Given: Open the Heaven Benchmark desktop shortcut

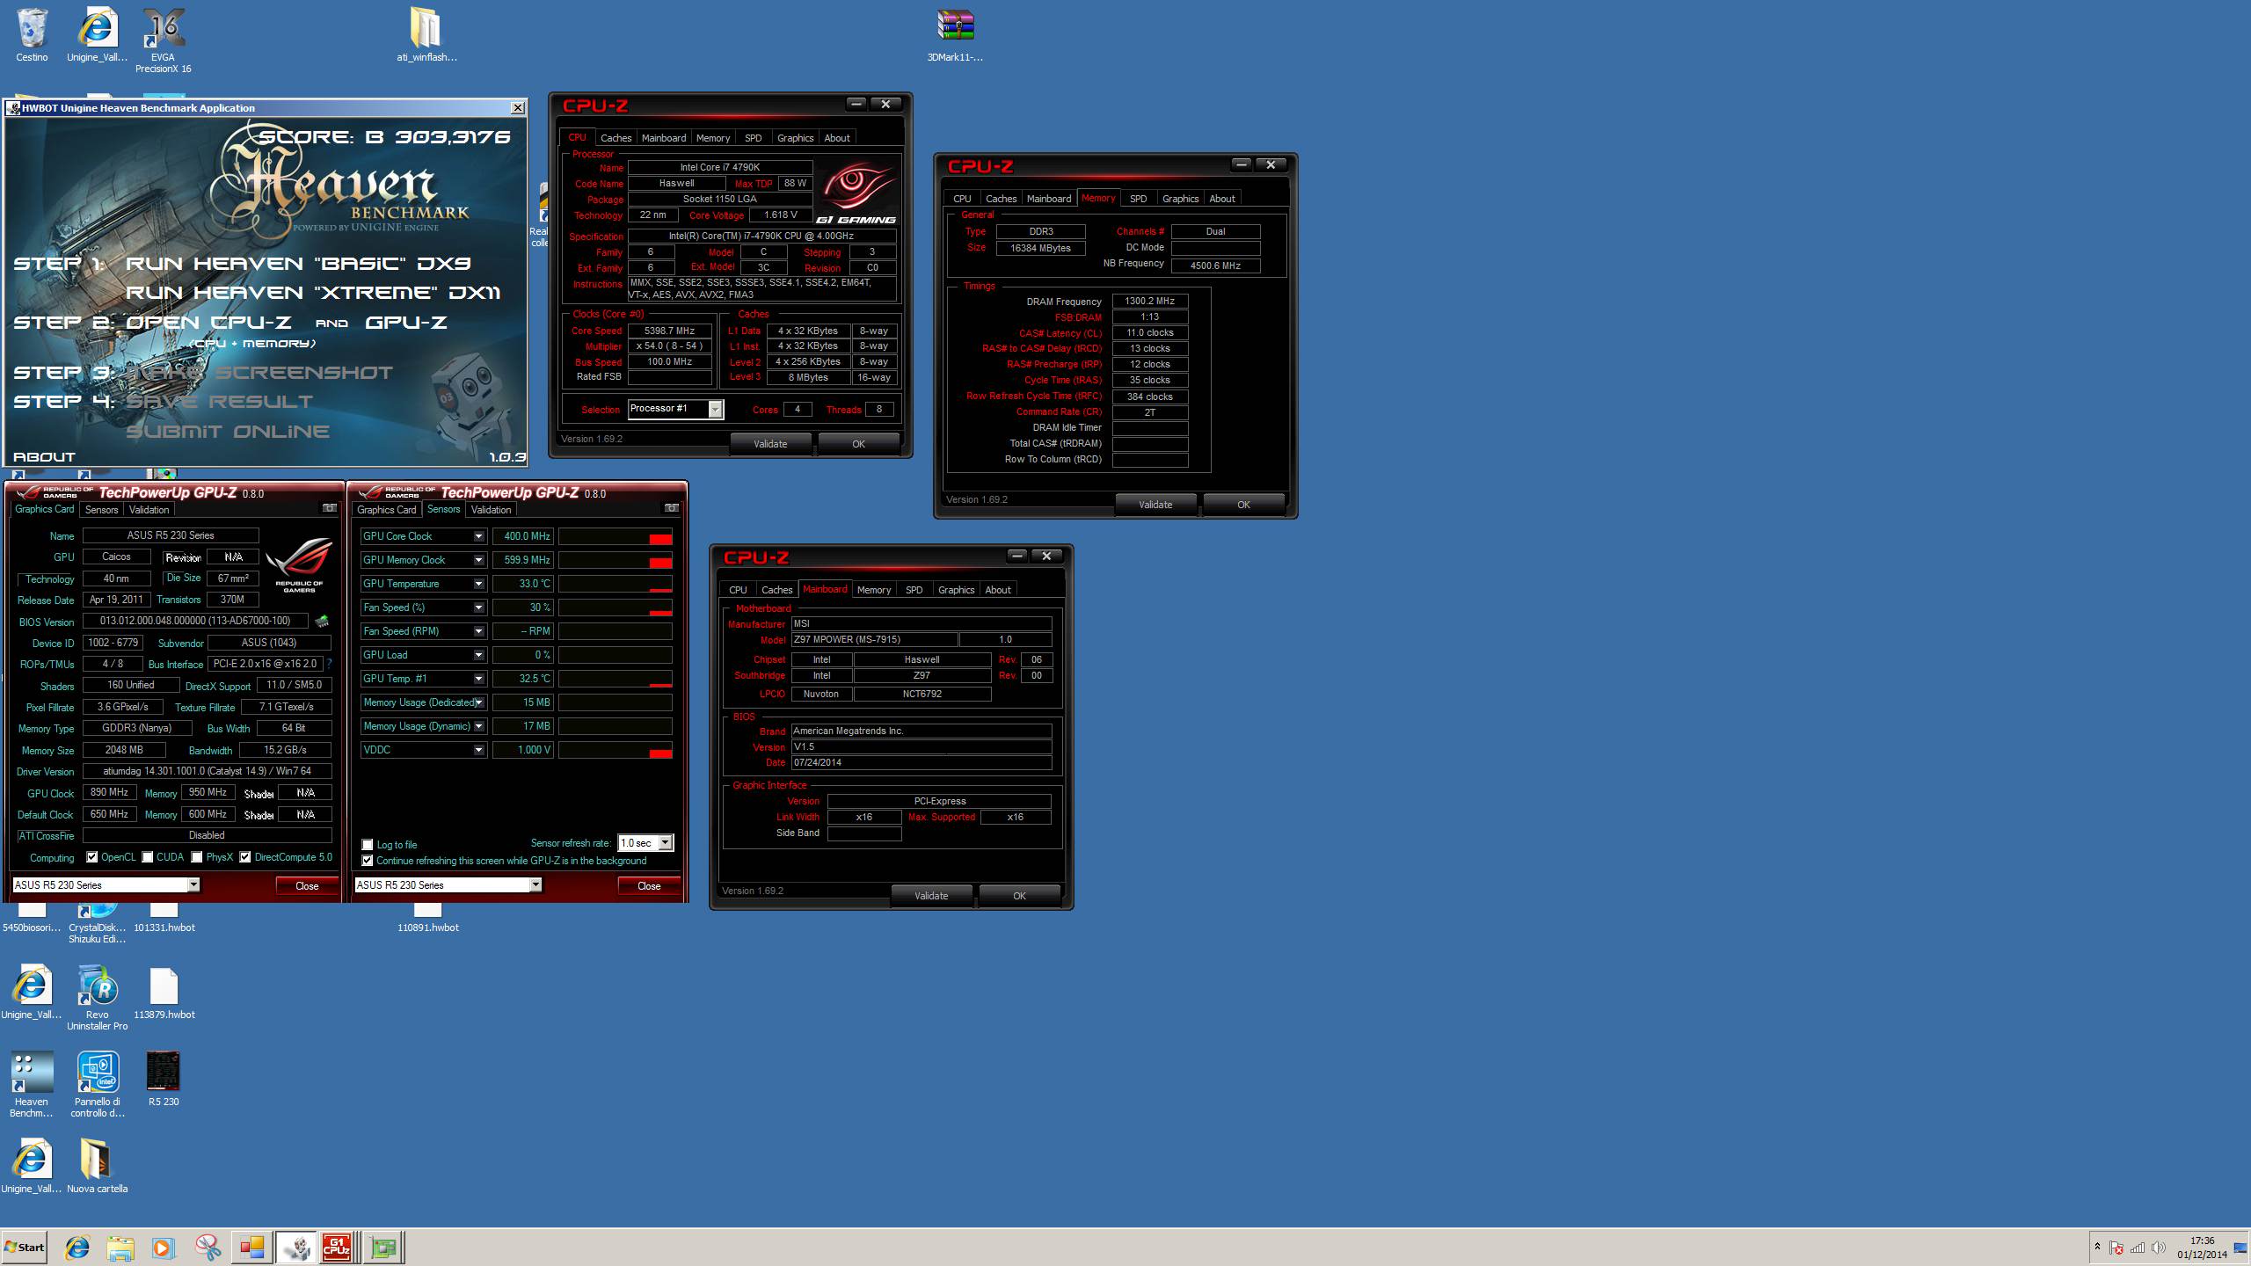Looking at the screenshot, I should [32, 1084].
